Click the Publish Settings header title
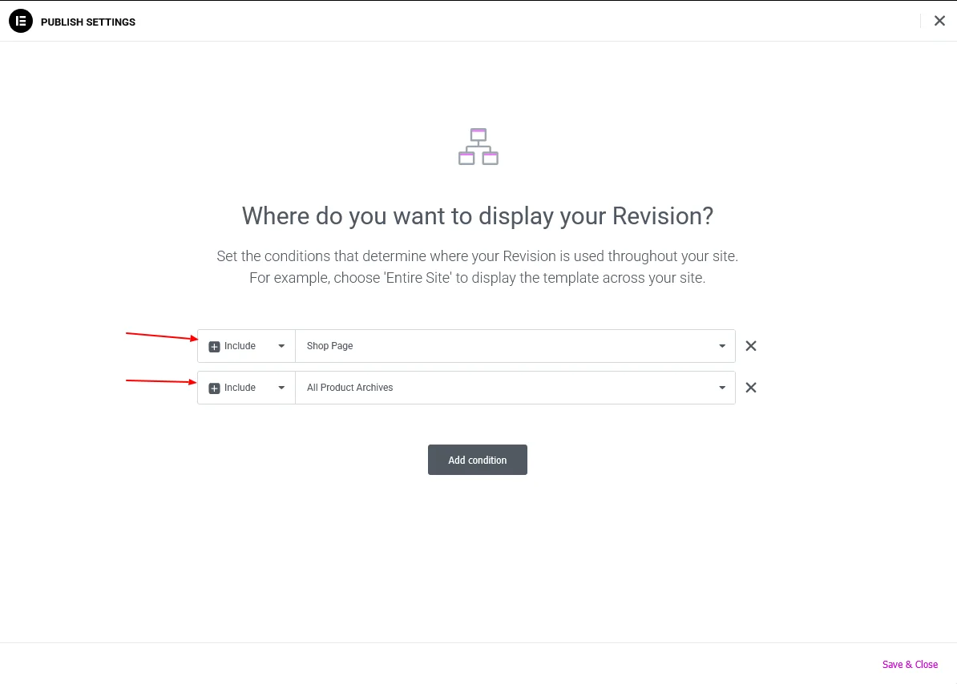The image size is (957, 684). click(88, 22)
